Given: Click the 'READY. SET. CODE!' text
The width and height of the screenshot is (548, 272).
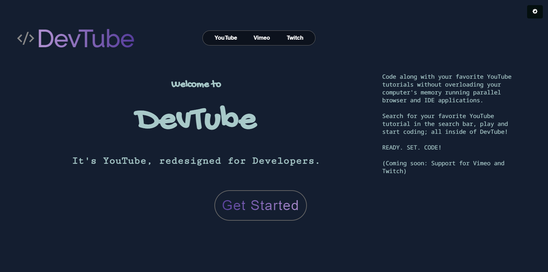Looking at the screenshot, I should click(x=412, y=148).
